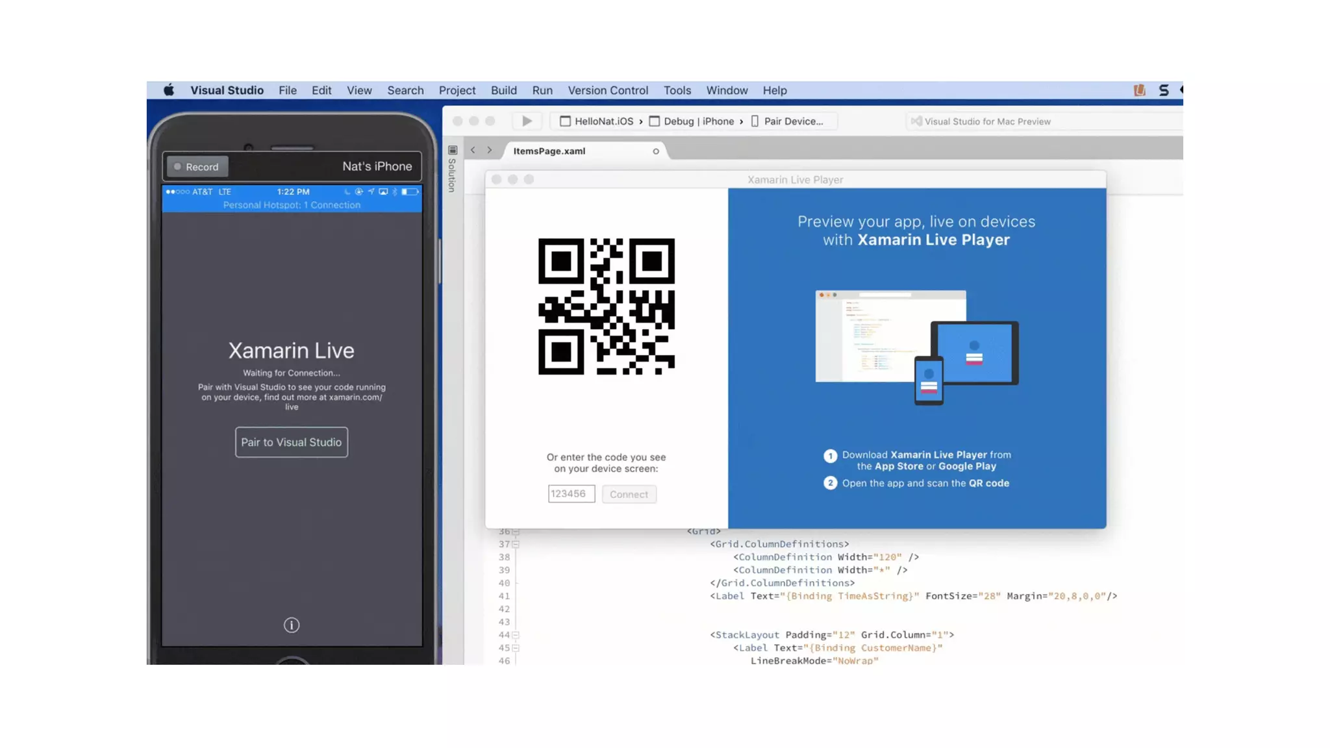The width and height of the screenshot is (1330, 748).
Task: Collapse the code fold at line 37
Action: pyautogui.click(x=516, y=544)
